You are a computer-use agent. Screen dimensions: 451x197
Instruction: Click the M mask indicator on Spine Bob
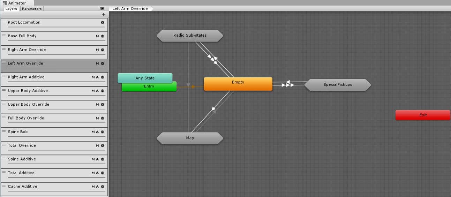click(x=93, y=132)
